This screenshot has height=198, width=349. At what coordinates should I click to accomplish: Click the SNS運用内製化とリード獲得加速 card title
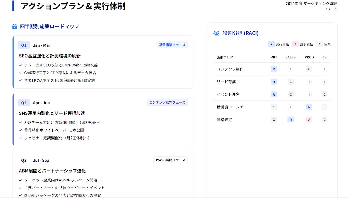coord(52,113)
